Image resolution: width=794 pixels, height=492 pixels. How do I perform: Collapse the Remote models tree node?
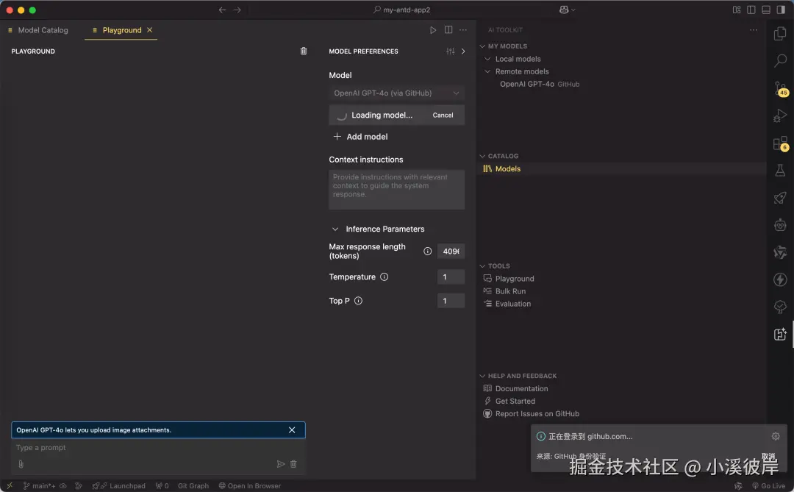click(487, 71)
